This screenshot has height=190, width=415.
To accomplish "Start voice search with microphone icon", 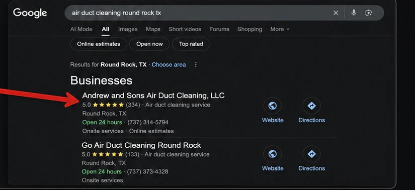I will click(x=354, y=13).
